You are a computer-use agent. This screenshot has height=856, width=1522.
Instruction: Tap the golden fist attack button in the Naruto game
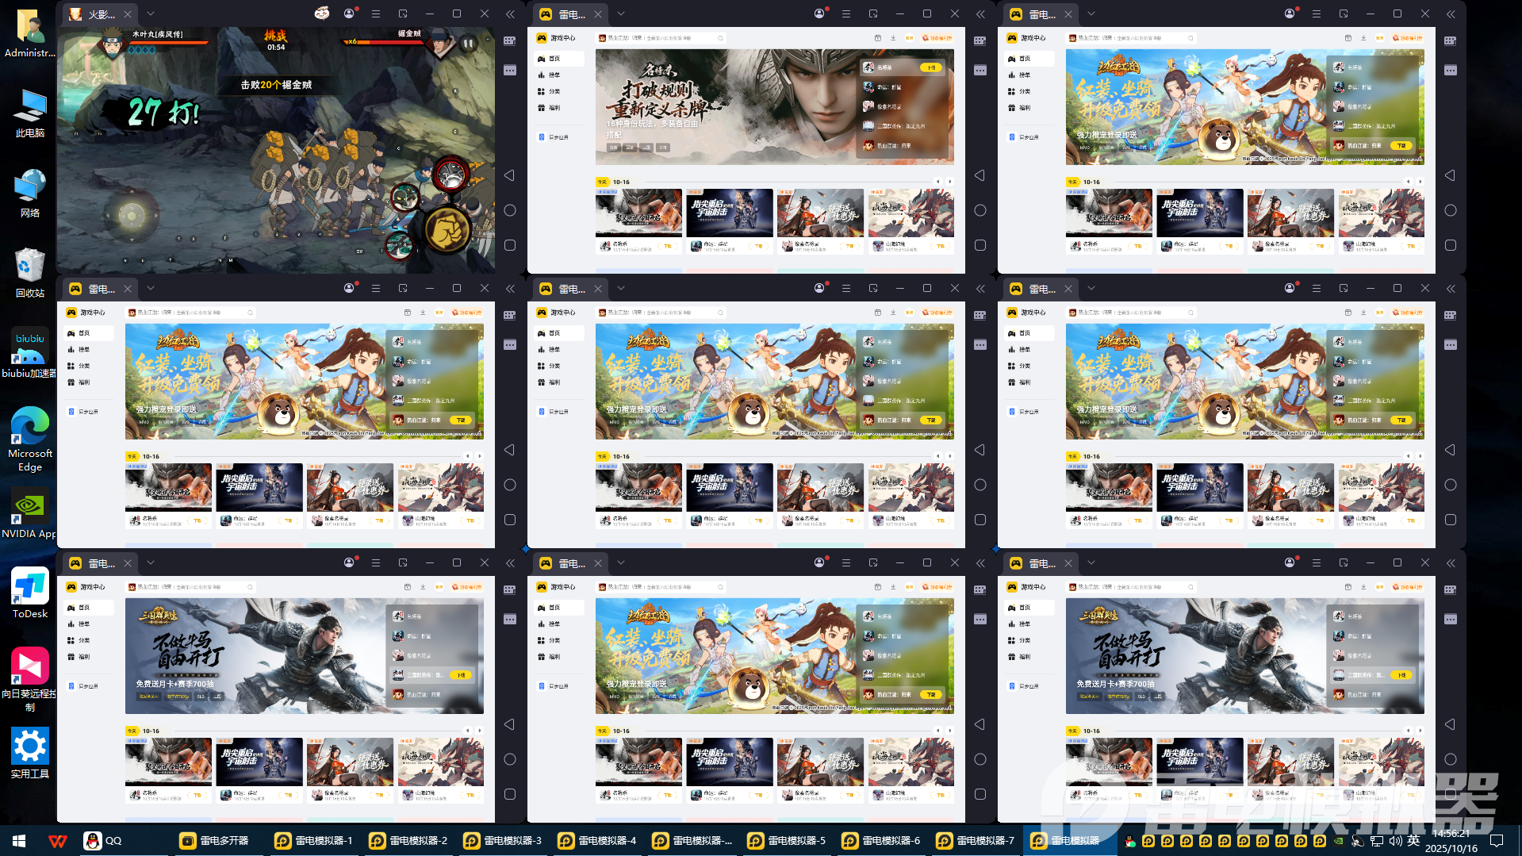point(448,230)
